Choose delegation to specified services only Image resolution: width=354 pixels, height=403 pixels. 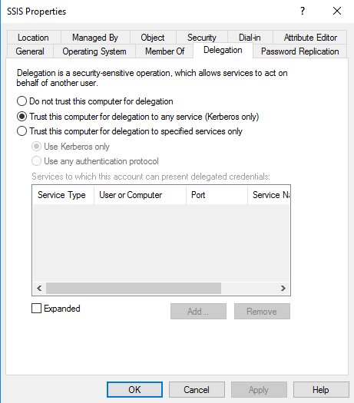click(22, 131)
